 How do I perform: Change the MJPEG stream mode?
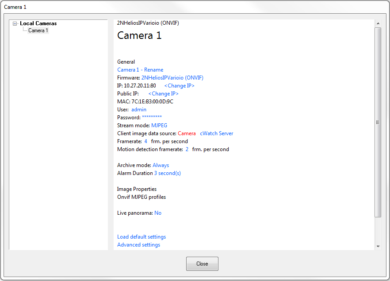coord(159,125)
